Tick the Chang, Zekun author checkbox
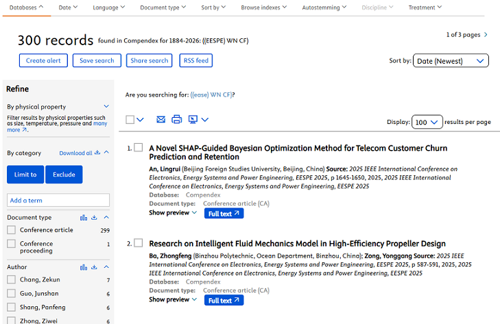Image resolution: width=500 pixels, height=324 pixels. [x=11, y=280]
